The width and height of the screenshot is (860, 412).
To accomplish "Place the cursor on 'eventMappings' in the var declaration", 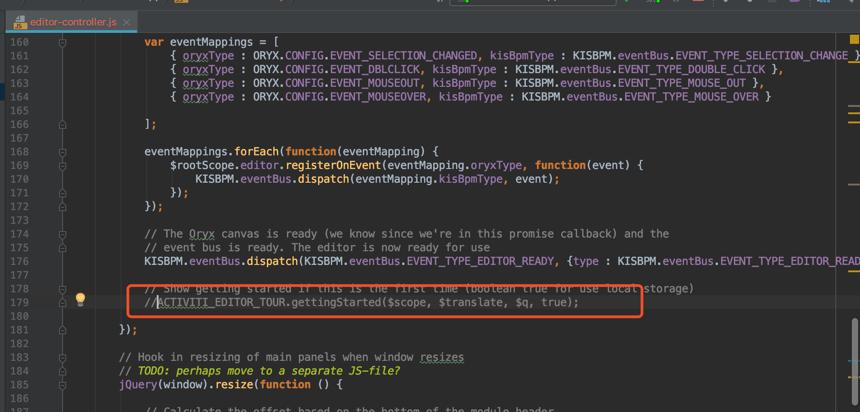I will tap(211, 42).
